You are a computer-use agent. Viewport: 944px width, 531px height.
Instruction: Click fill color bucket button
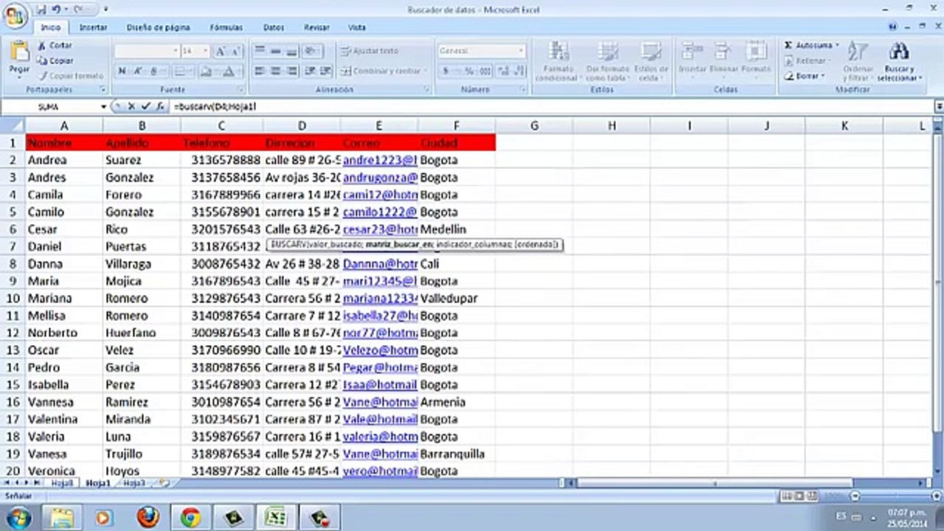(x=206, y=71)
